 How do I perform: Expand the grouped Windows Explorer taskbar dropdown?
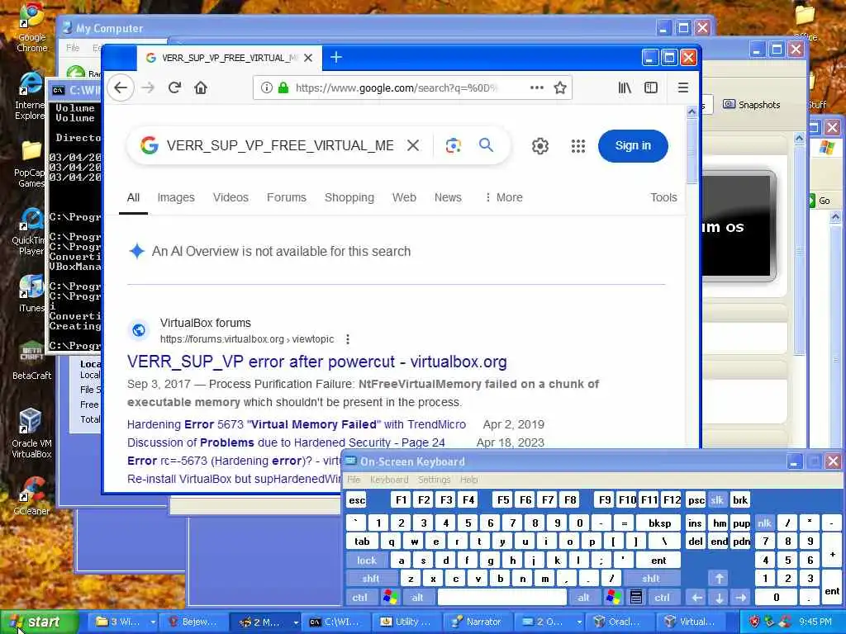pyautogui.click(x=153, y=622)
